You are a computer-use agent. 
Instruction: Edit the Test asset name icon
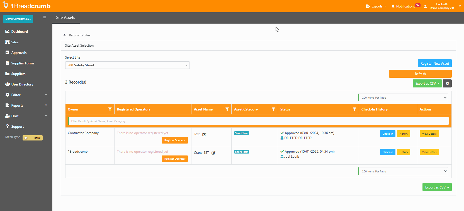pyautogui.click(x=204, y=134)
